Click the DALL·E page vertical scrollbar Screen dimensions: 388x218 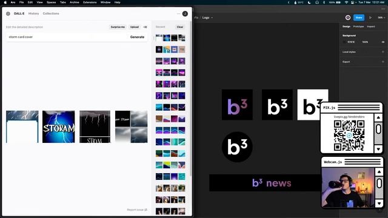[x=190, y=99]
